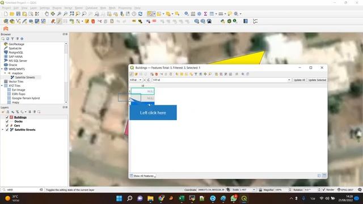Click the Temporal Controller clock icon
The height and width of the screenshot is (204, 363).
click(134, 14)
